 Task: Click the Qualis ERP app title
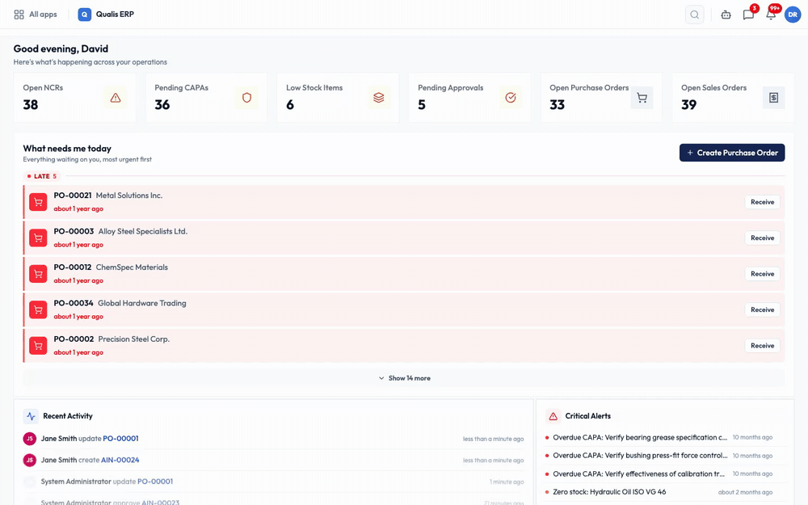pos(115,15)
